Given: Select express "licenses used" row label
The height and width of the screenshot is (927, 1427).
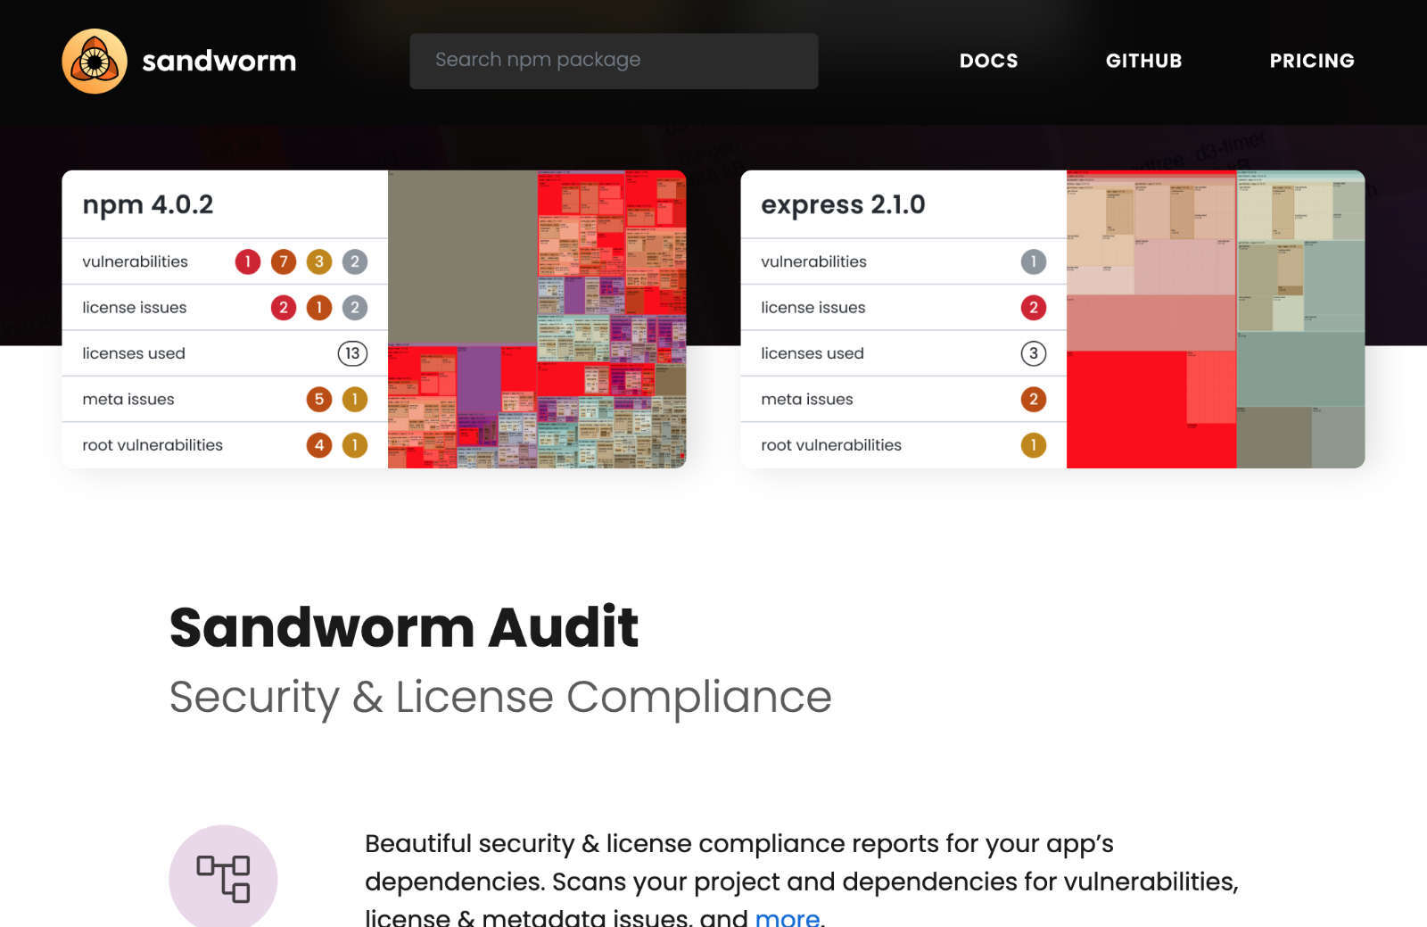Looking at the screenshot, I should tap(812, 353).
